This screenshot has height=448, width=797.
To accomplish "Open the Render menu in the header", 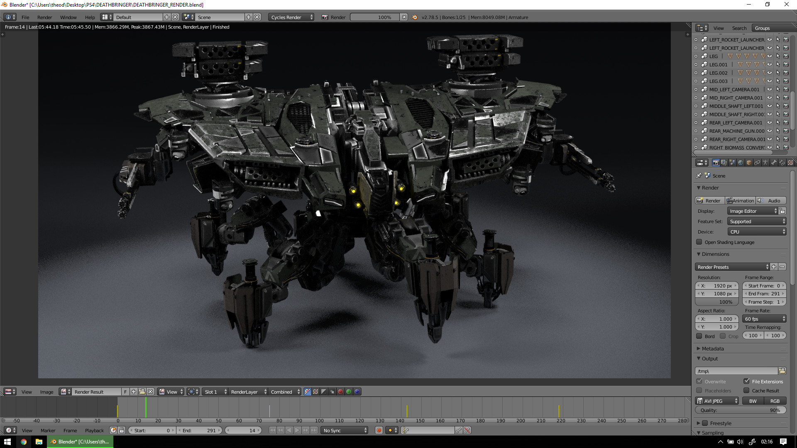I will (x=44, y=17).
